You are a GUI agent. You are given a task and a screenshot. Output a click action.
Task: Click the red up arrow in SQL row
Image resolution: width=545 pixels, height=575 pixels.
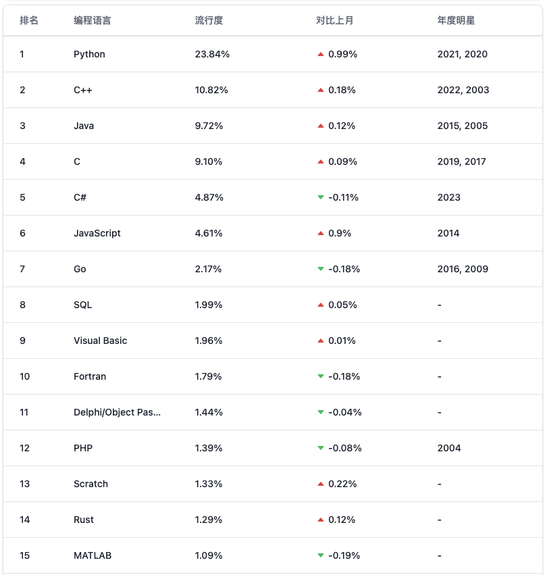point(321,305)
